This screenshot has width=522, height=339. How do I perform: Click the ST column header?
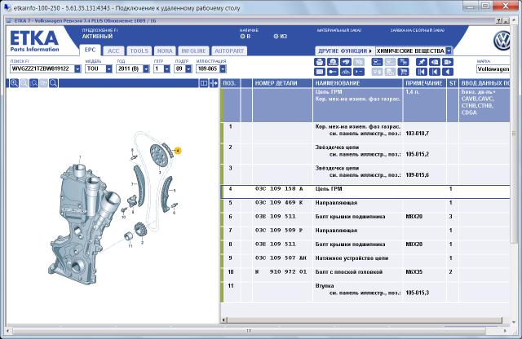(x=453, y=83)
